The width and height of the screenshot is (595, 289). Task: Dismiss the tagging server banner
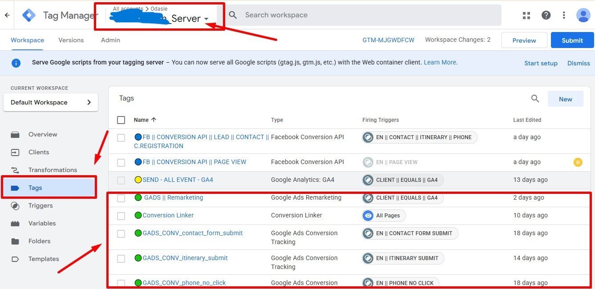[x=579, y=63]
